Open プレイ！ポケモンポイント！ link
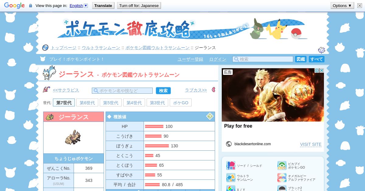This screenshot has width=365, height=191. click(77, 59)
